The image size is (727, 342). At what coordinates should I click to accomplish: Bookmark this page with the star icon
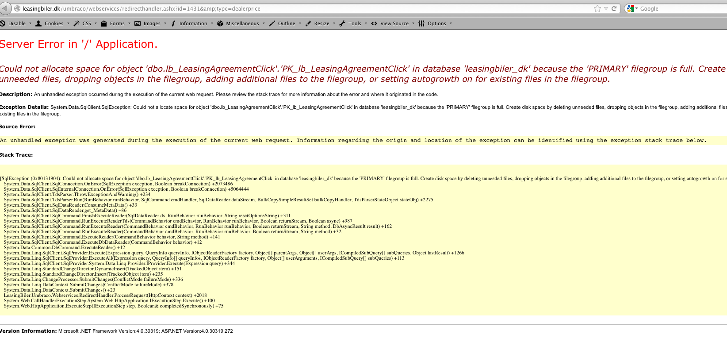597,8
